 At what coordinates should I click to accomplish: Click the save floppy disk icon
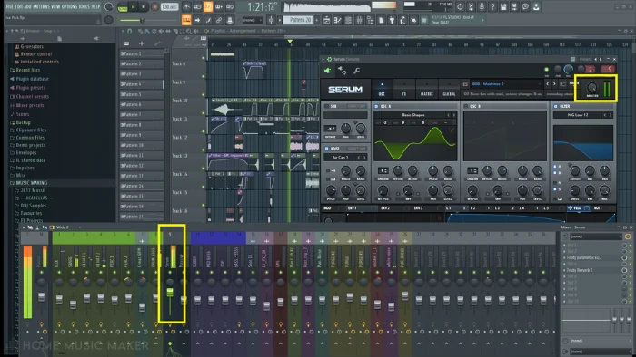(x=503, y=7)
